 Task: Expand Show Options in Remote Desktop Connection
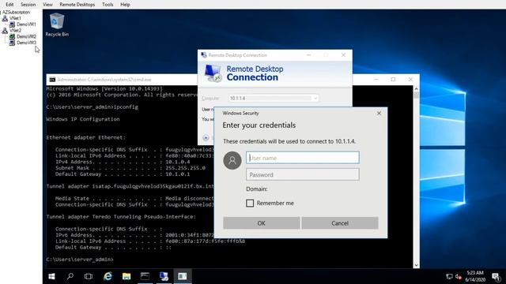point(206,138)
